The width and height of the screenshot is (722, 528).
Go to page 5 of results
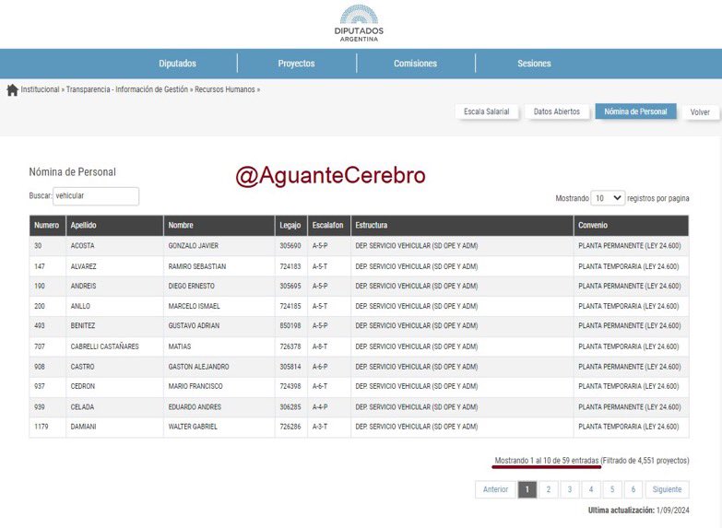[x=612, y=489]
